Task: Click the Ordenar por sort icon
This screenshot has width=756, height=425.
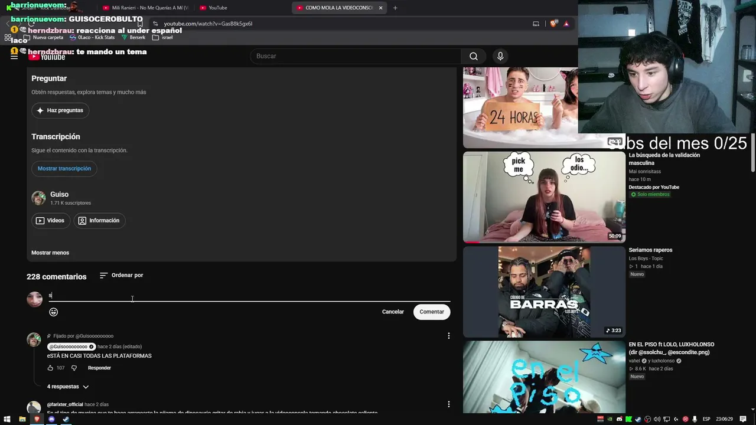Action: 103,275
